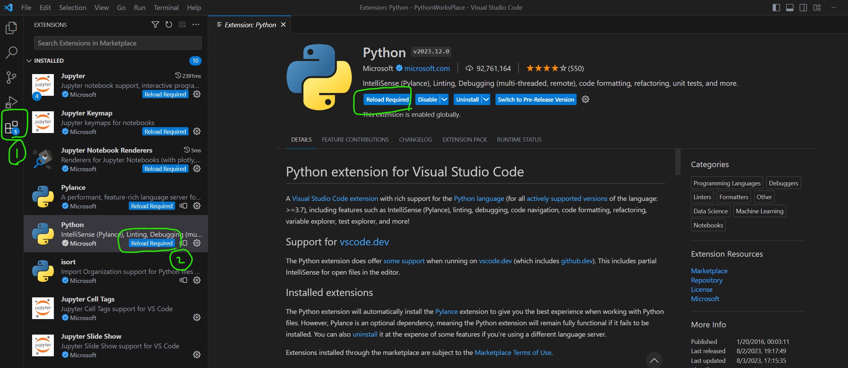The image size is (848, 368).
Task: Click the Search Extensions in Marketplace field
Action: coord(117,43)
